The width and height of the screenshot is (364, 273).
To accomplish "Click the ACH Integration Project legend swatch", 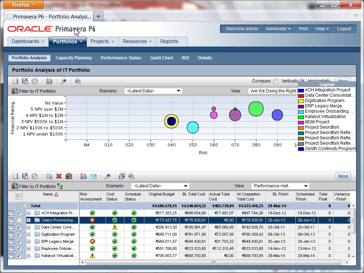I will pyautogui.click(x=301, y=90).
